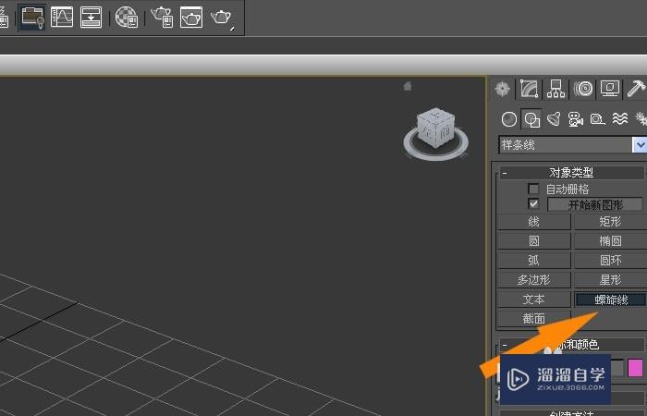The width and height of the screenshot is (647, 416).
Task: Open the Curve Editor
Action: pos(62,17)
